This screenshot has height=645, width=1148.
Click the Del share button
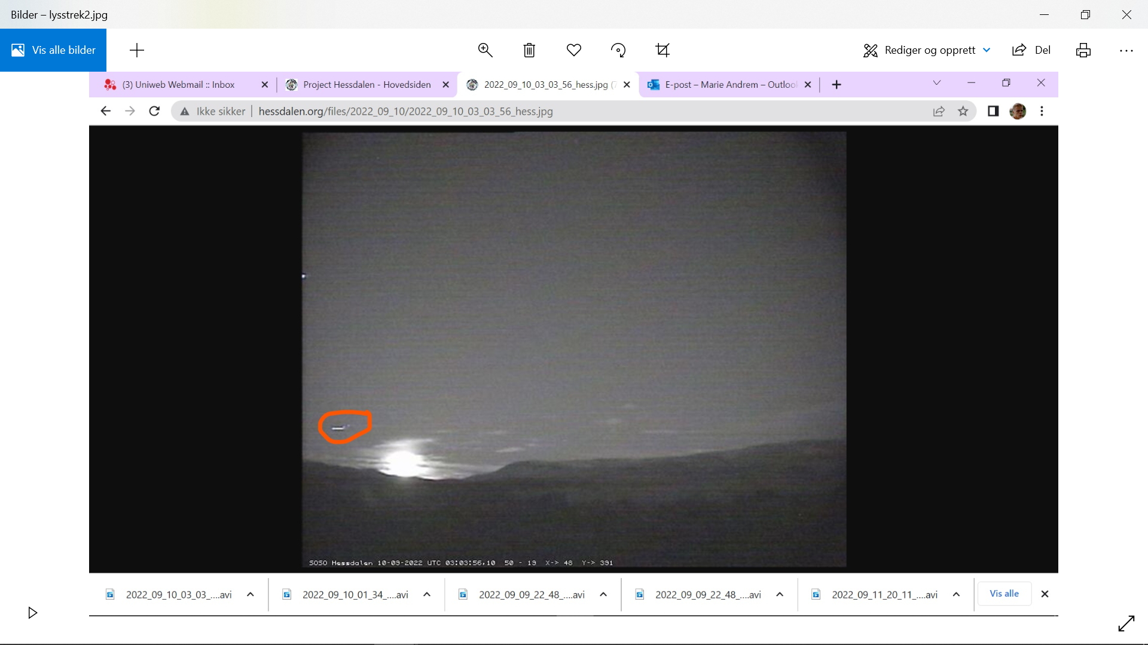1031,50
